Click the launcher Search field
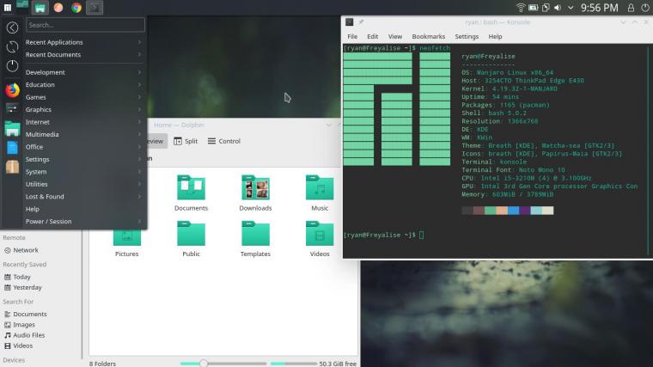 tap(84, 25)
